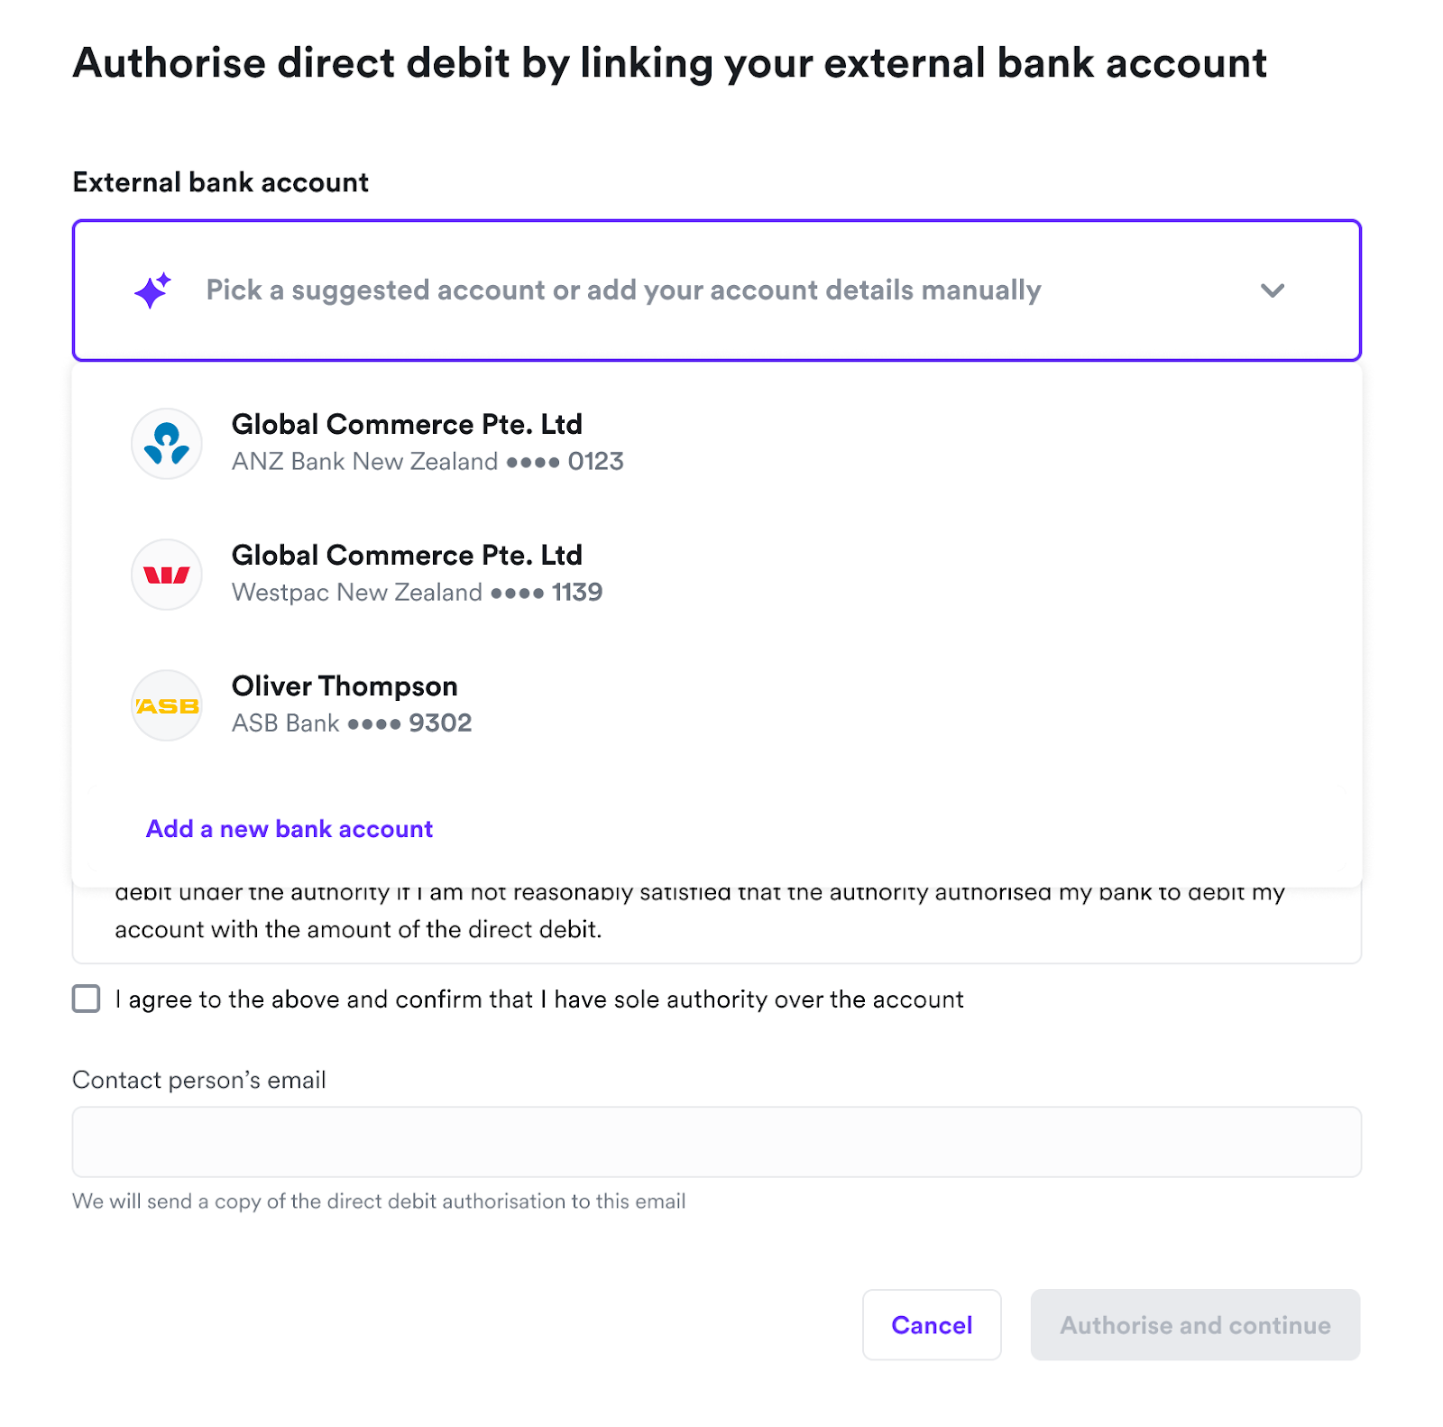
Task: Click the ANZ Bank logo icon
Action: point(167,444)
